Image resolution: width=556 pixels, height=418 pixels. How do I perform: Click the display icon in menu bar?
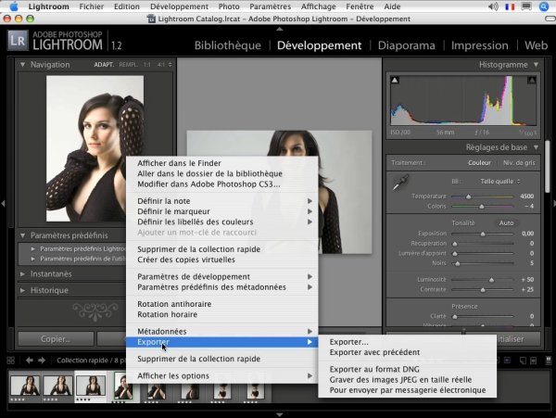(x=527, y=6)
